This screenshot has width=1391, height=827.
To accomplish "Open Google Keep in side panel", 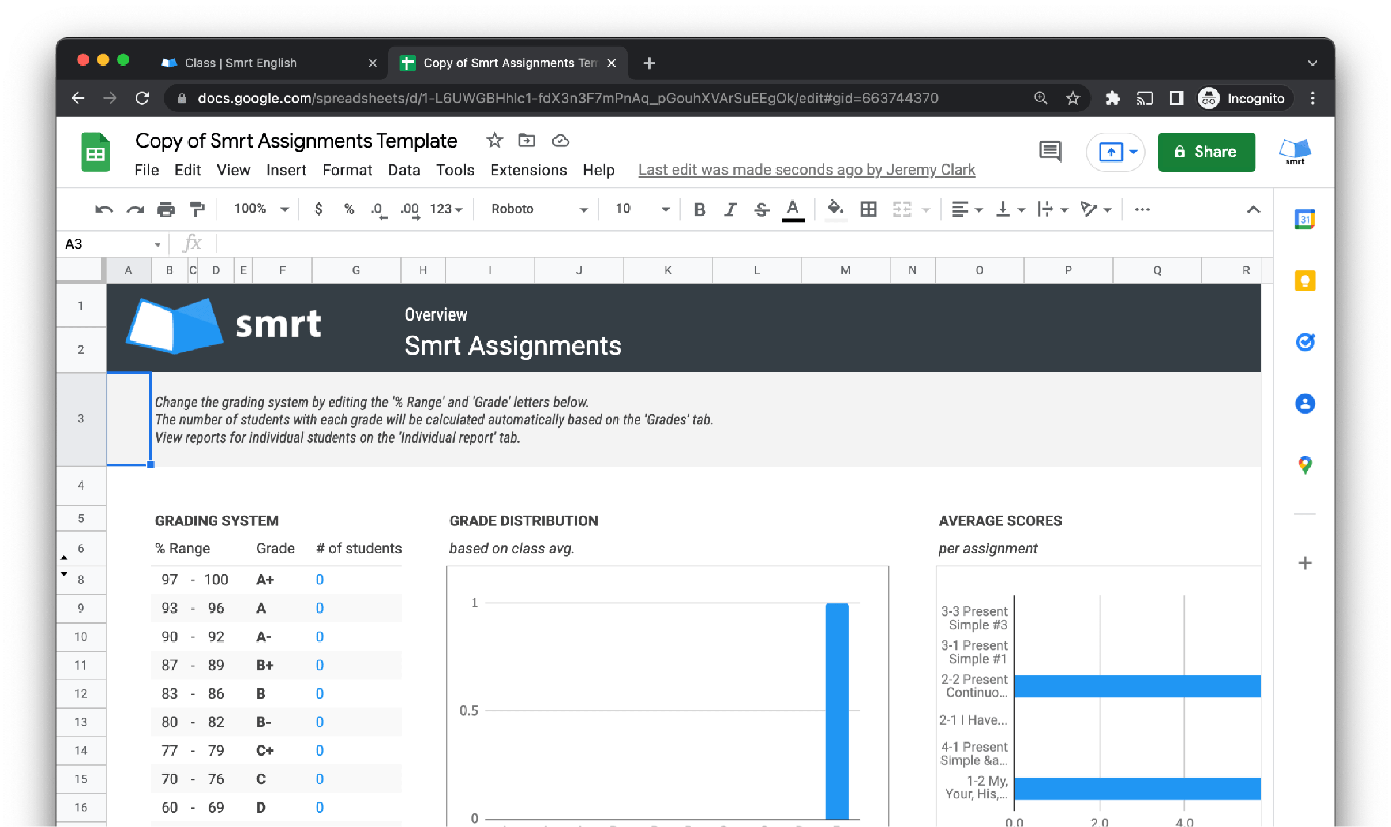I will tap(1304, 281).
